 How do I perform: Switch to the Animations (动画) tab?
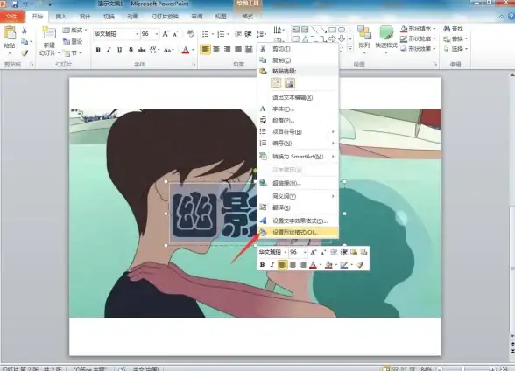coord(133,17)
